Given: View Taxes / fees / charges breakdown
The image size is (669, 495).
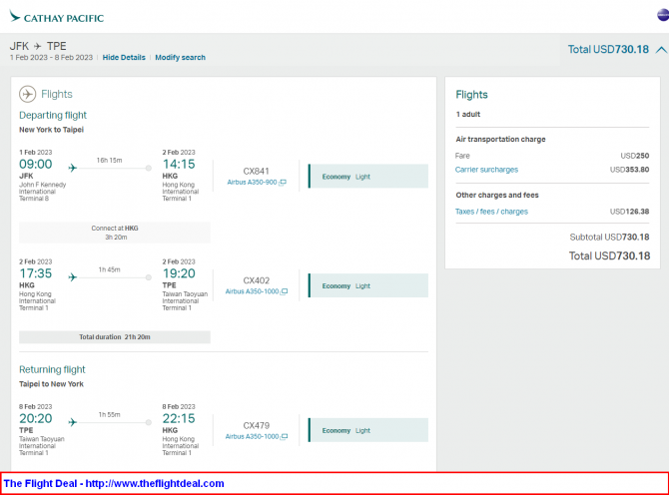Looking at the screenshot, I should click(491, 212).
